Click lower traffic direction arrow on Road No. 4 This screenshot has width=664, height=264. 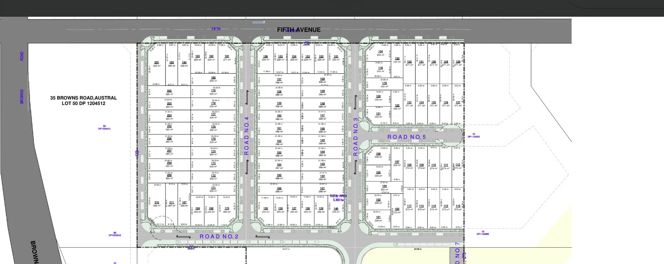[247, 166]
